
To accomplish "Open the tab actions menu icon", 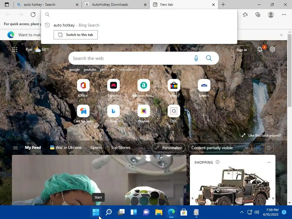I will point(7,5).
